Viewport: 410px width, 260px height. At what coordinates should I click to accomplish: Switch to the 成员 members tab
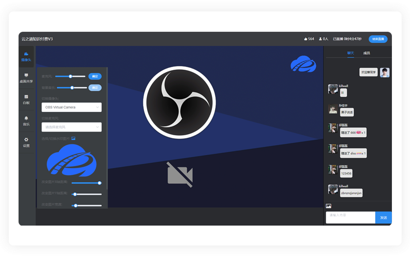click(367, 53)
